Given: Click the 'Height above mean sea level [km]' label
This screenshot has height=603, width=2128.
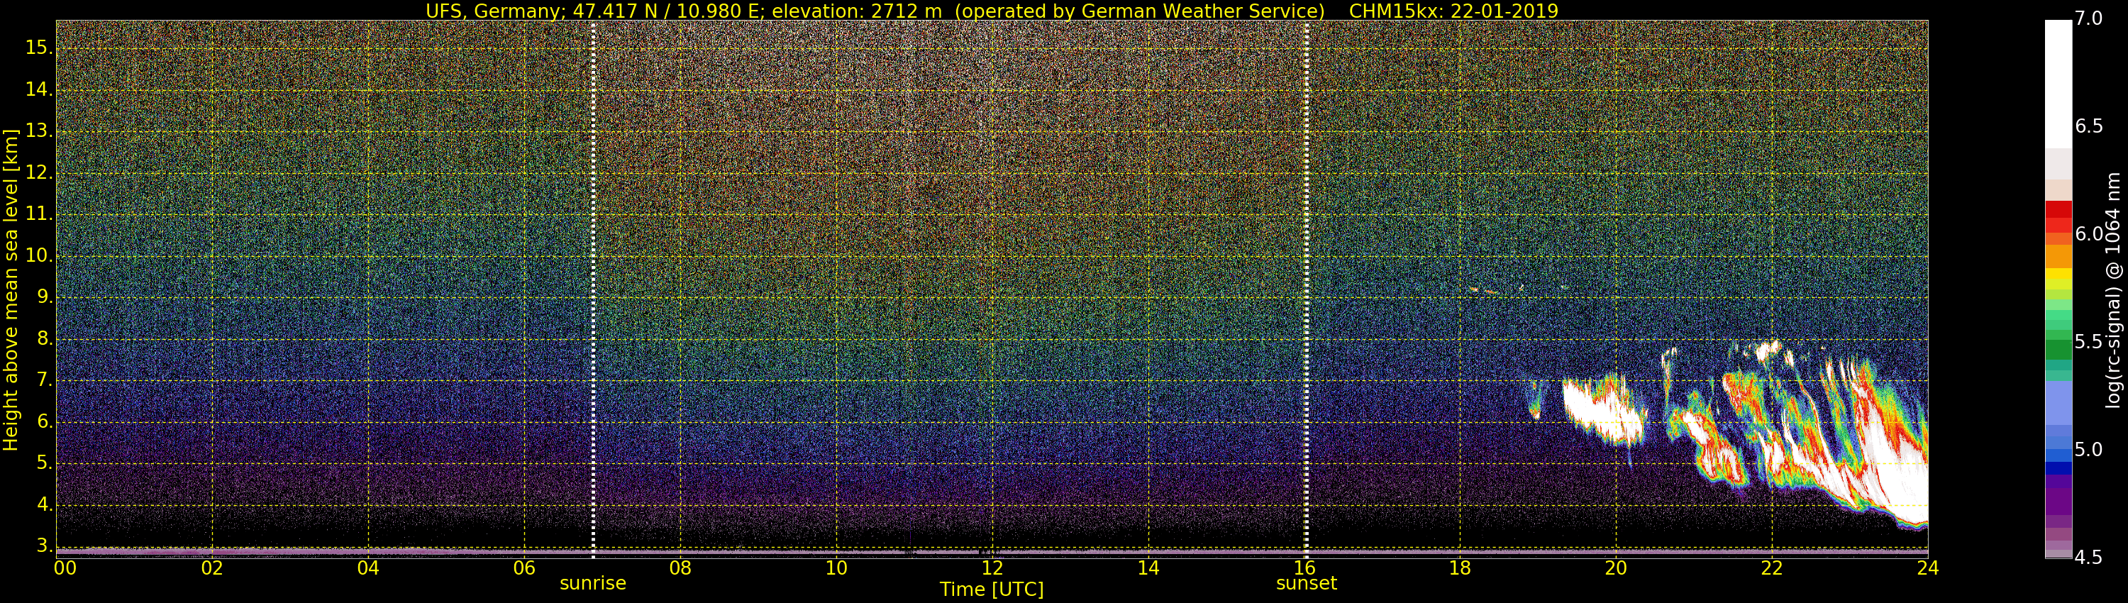Looking at the screenshot, I should click(x=11, y=289).
